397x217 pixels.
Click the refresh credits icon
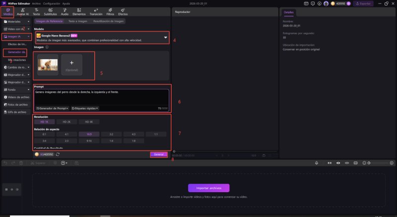[58, 154]
